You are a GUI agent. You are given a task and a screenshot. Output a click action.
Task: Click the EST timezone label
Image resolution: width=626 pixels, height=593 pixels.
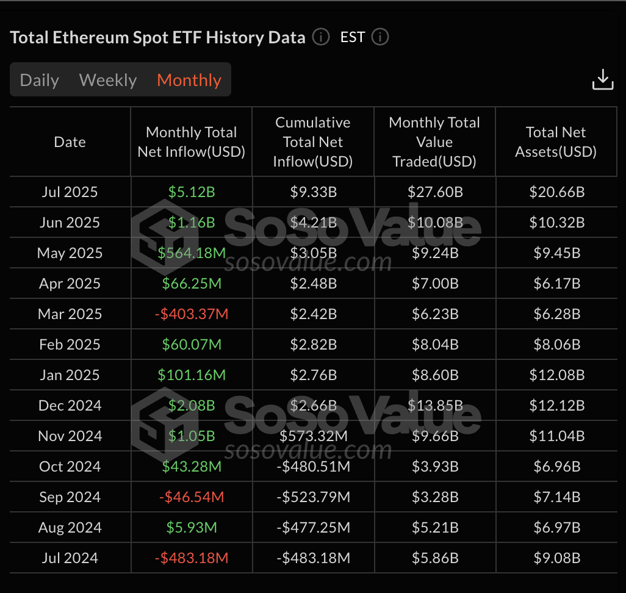click(x=352, y=37)
